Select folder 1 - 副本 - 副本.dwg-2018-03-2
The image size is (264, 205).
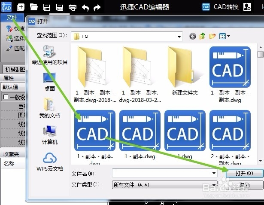[140, 75]
